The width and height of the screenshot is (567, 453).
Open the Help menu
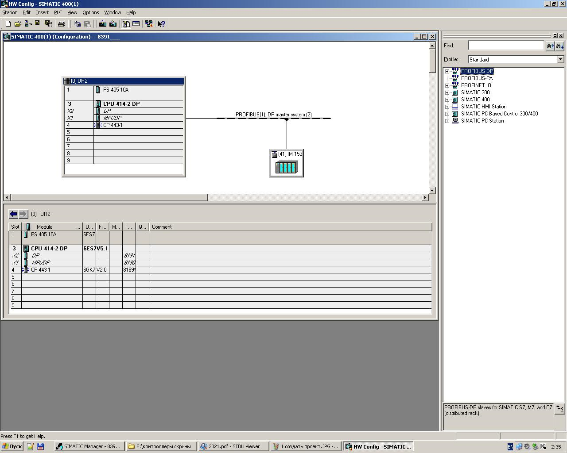[x=131, y=12]
